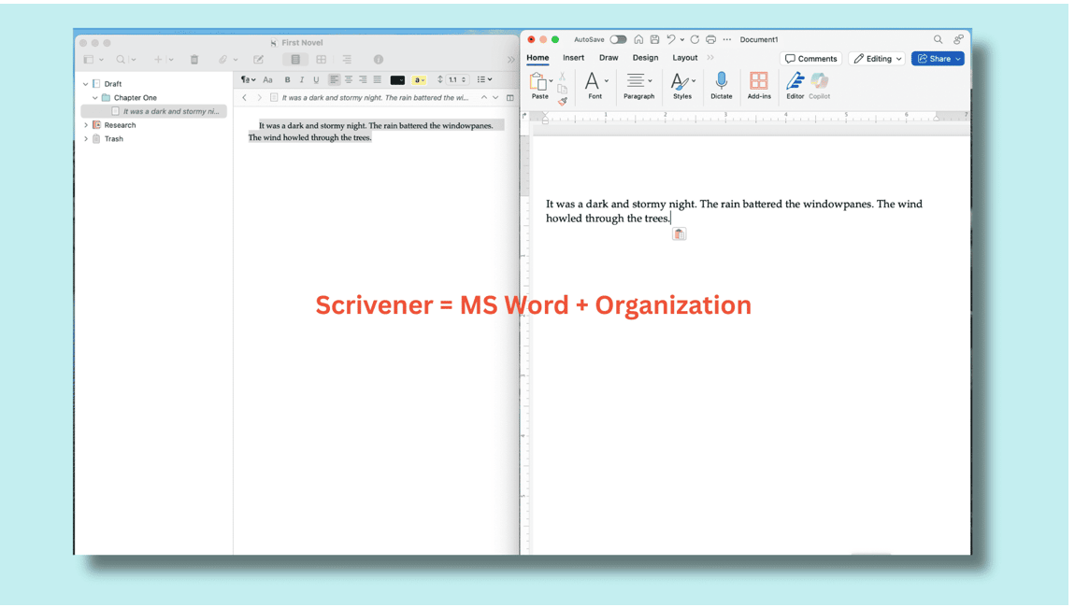The width and height of the screenshot is (1075, 607).
Task: Click the Word share-people icon at top right
Action: pos(958,40)
